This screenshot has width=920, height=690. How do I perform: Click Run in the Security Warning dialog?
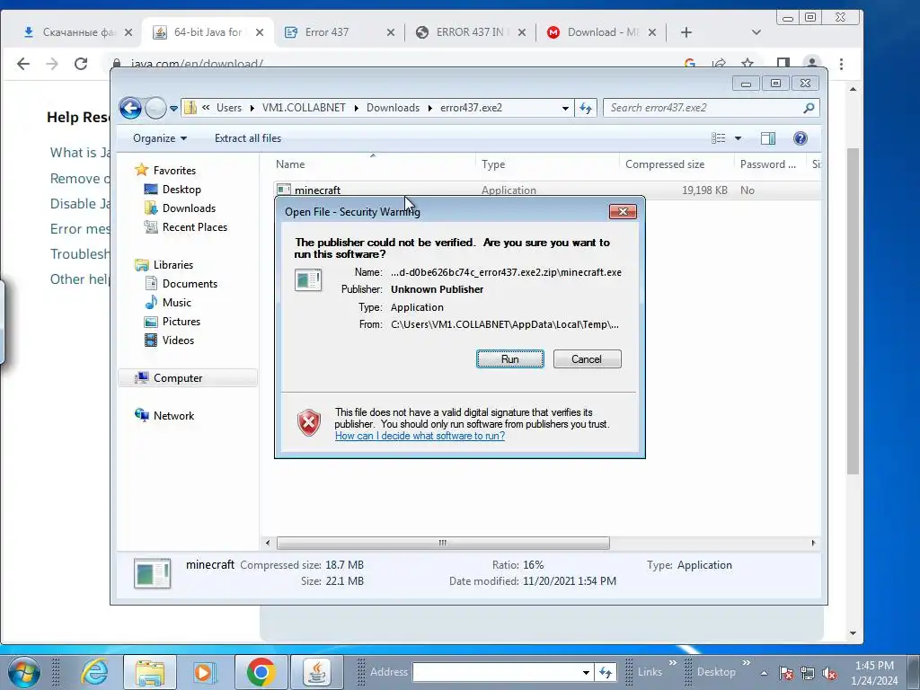510,359
